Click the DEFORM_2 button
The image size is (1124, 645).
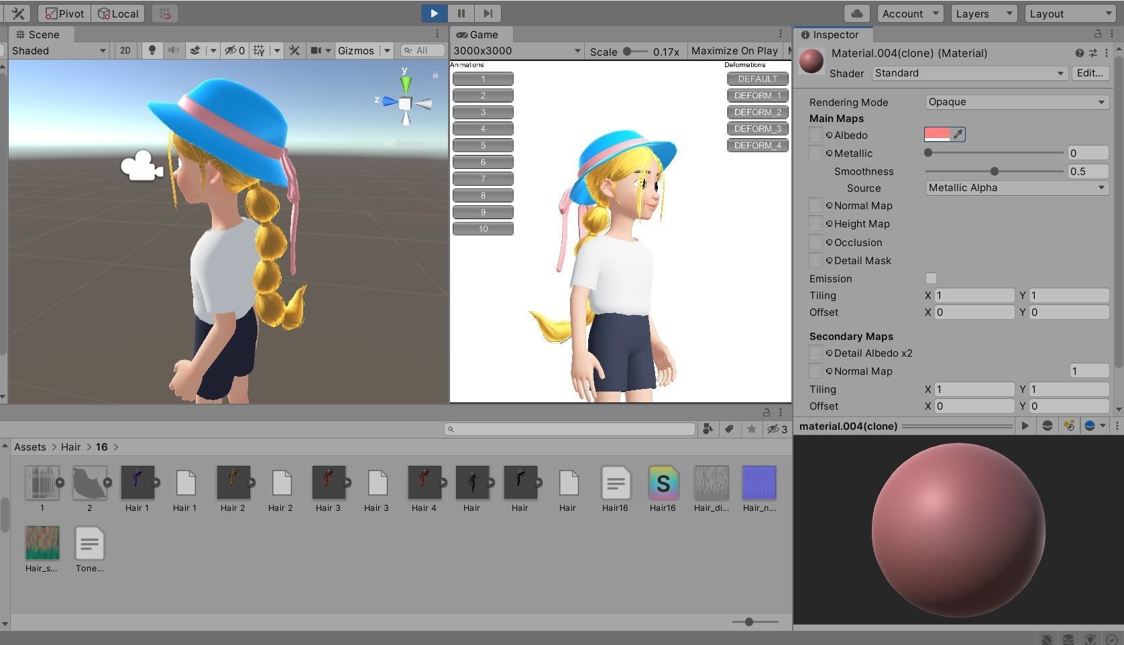(758, 113)
